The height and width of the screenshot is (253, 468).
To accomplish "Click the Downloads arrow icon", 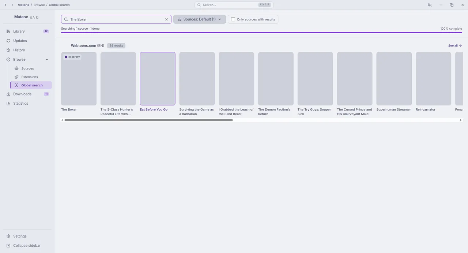I will click(x=8, y=94).
